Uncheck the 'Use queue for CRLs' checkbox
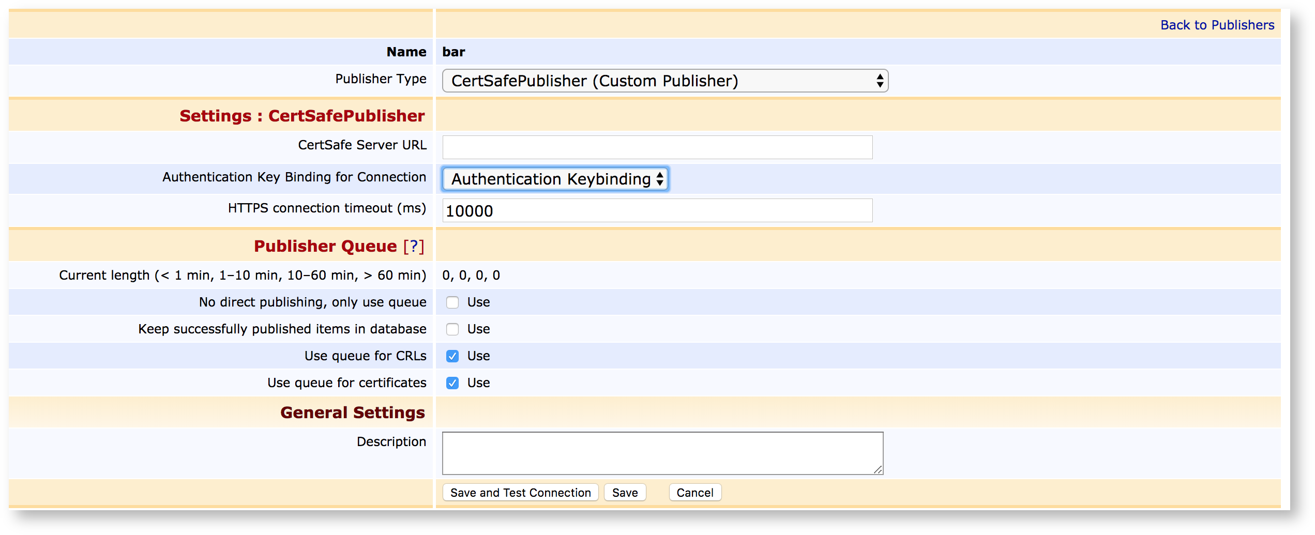This screenshot has width=1315, height=535. 452,356
